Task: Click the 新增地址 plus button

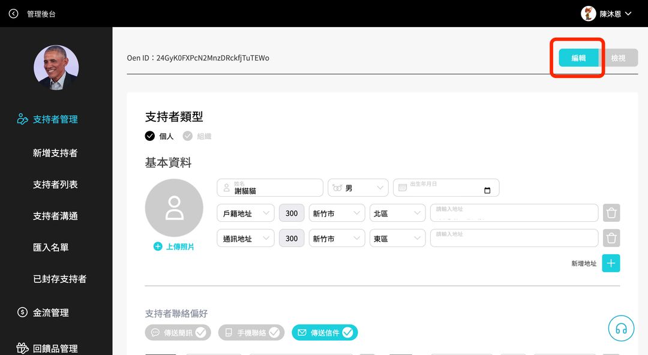Action: [x=611, y=263]
